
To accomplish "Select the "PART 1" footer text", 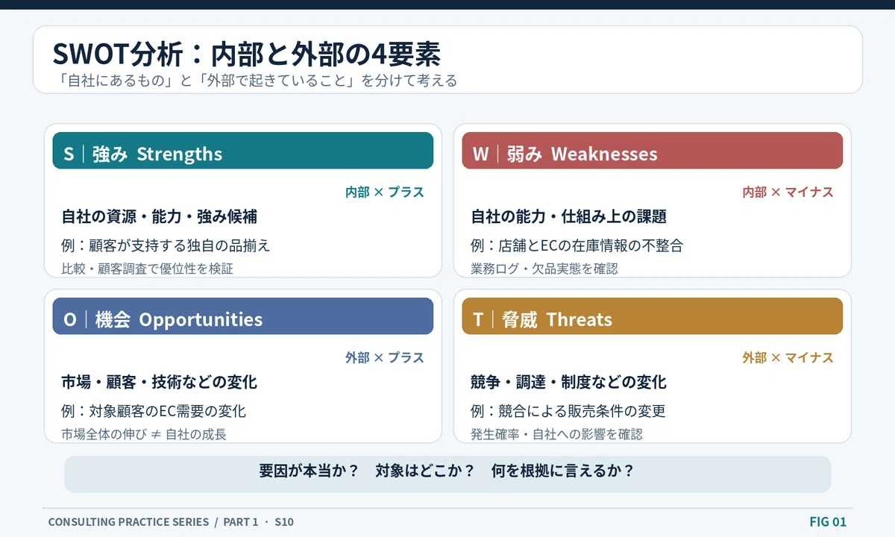I will point(241,522).
